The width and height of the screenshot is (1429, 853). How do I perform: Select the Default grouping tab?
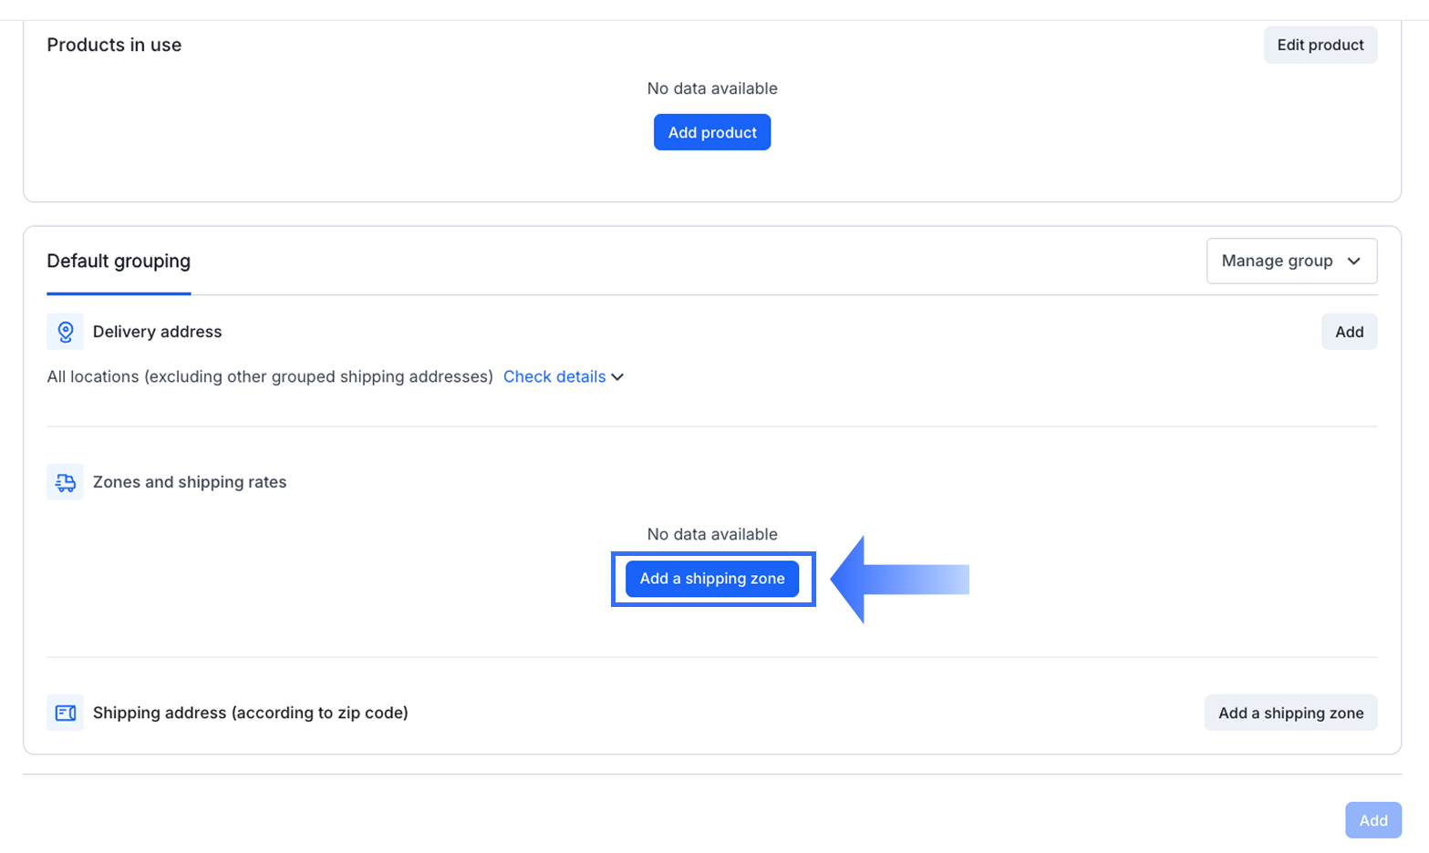(x=119, y=262)
